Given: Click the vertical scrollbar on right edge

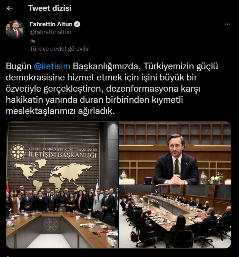Looking at the screenshot, I should point(238,128).
